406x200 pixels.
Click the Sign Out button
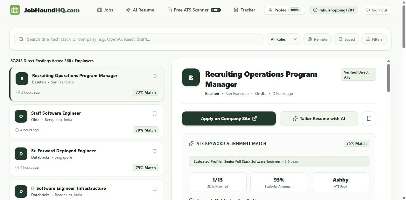tap(377, 10)
